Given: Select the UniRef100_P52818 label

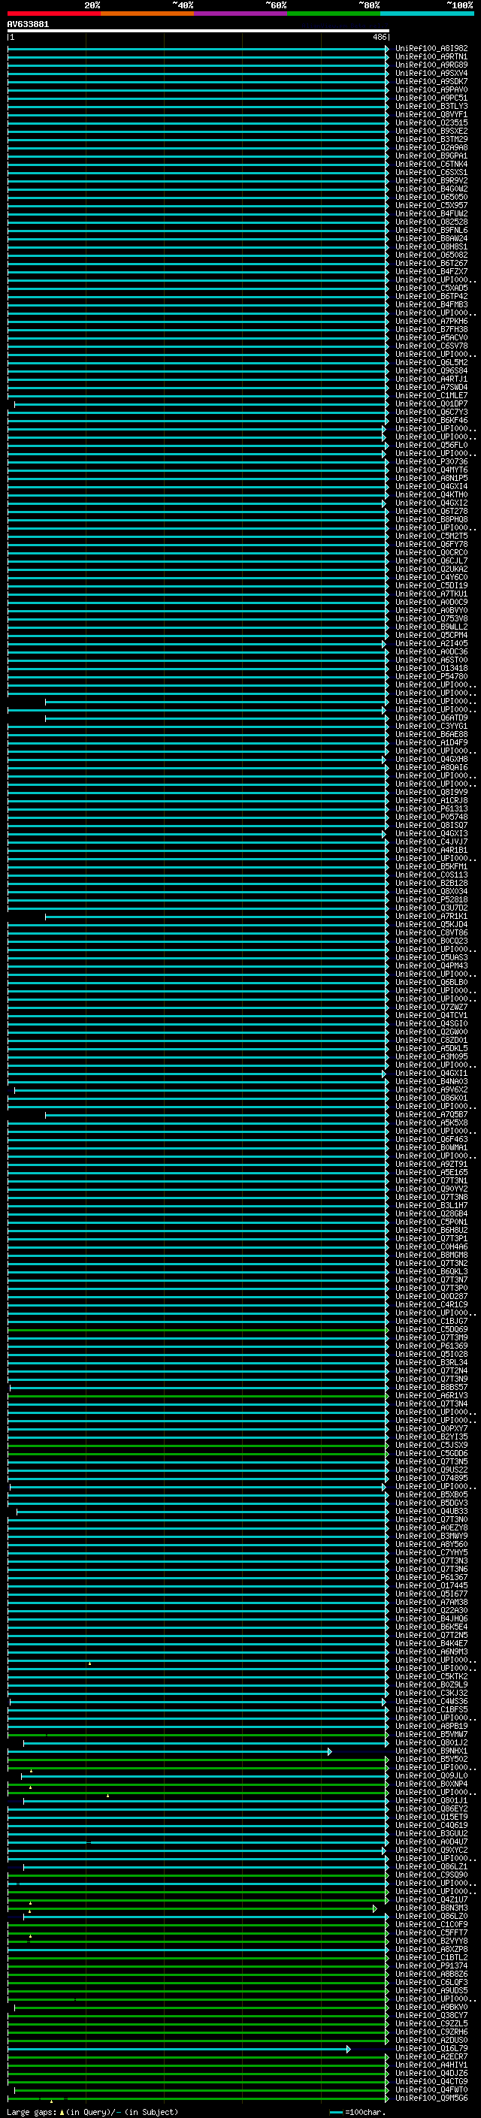Looking at the screenshot, I should 431,899.
